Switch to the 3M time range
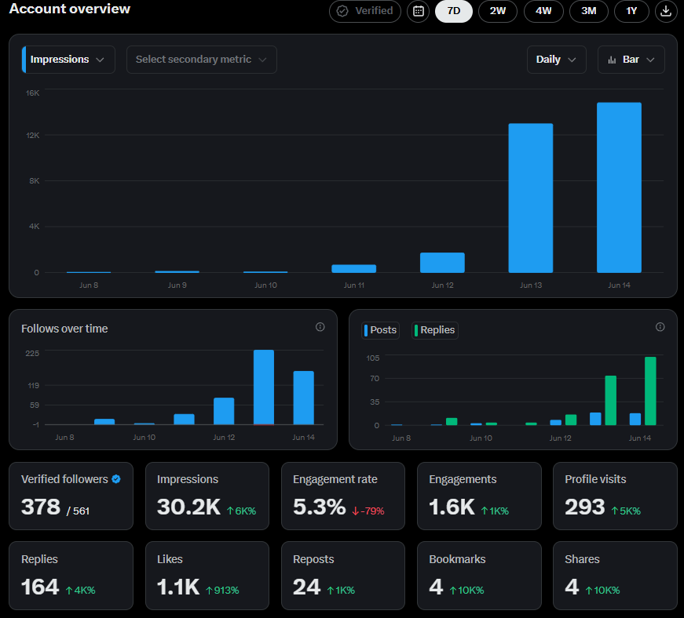Viewport: 684px width, 618px height. tap(589, 11)
